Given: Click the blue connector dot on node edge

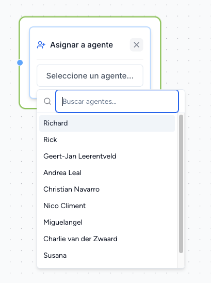Looking at the screenshot, I should coord(20,63).
